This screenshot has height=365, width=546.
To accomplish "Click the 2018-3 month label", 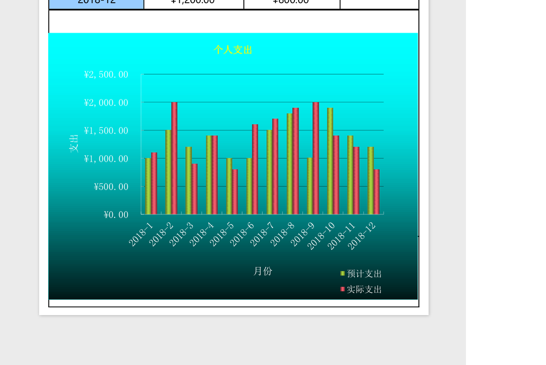I will coord(182,234).
